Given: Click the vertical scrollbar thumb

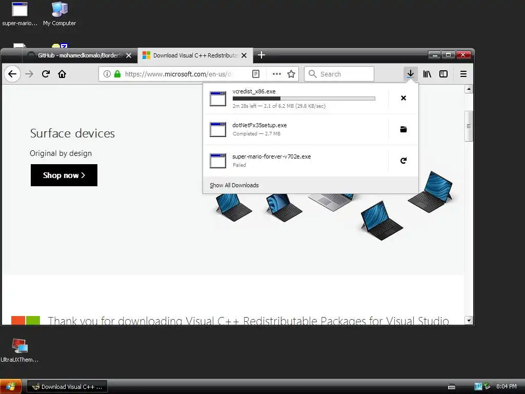Looking at the screenshot, I should 469,126.
